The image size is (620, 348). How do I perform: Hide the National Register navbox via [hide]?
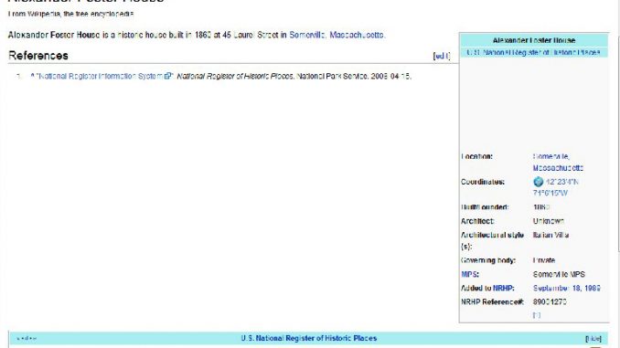(593, 339)
